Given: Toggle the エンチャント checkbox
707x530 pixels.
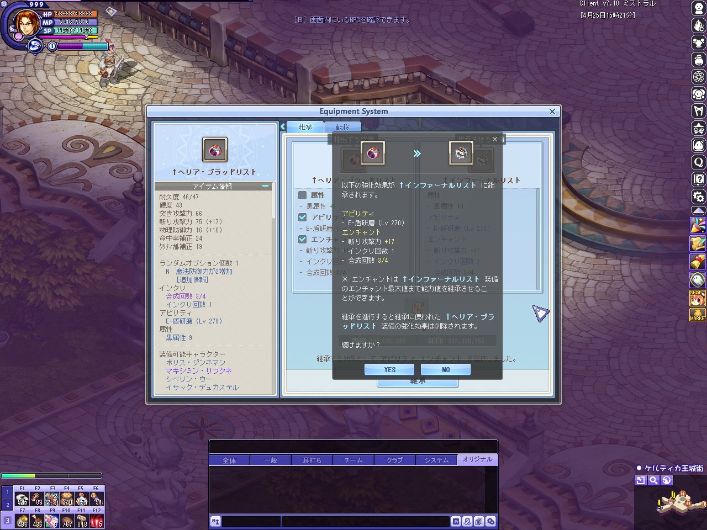Looking at the screenshot, I should 302,239.
